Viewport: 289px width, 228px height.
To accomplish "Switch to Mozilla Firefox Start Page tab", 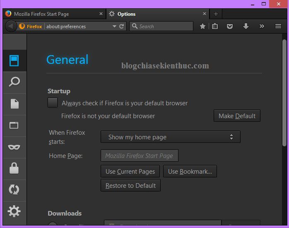I will [54, 14].
